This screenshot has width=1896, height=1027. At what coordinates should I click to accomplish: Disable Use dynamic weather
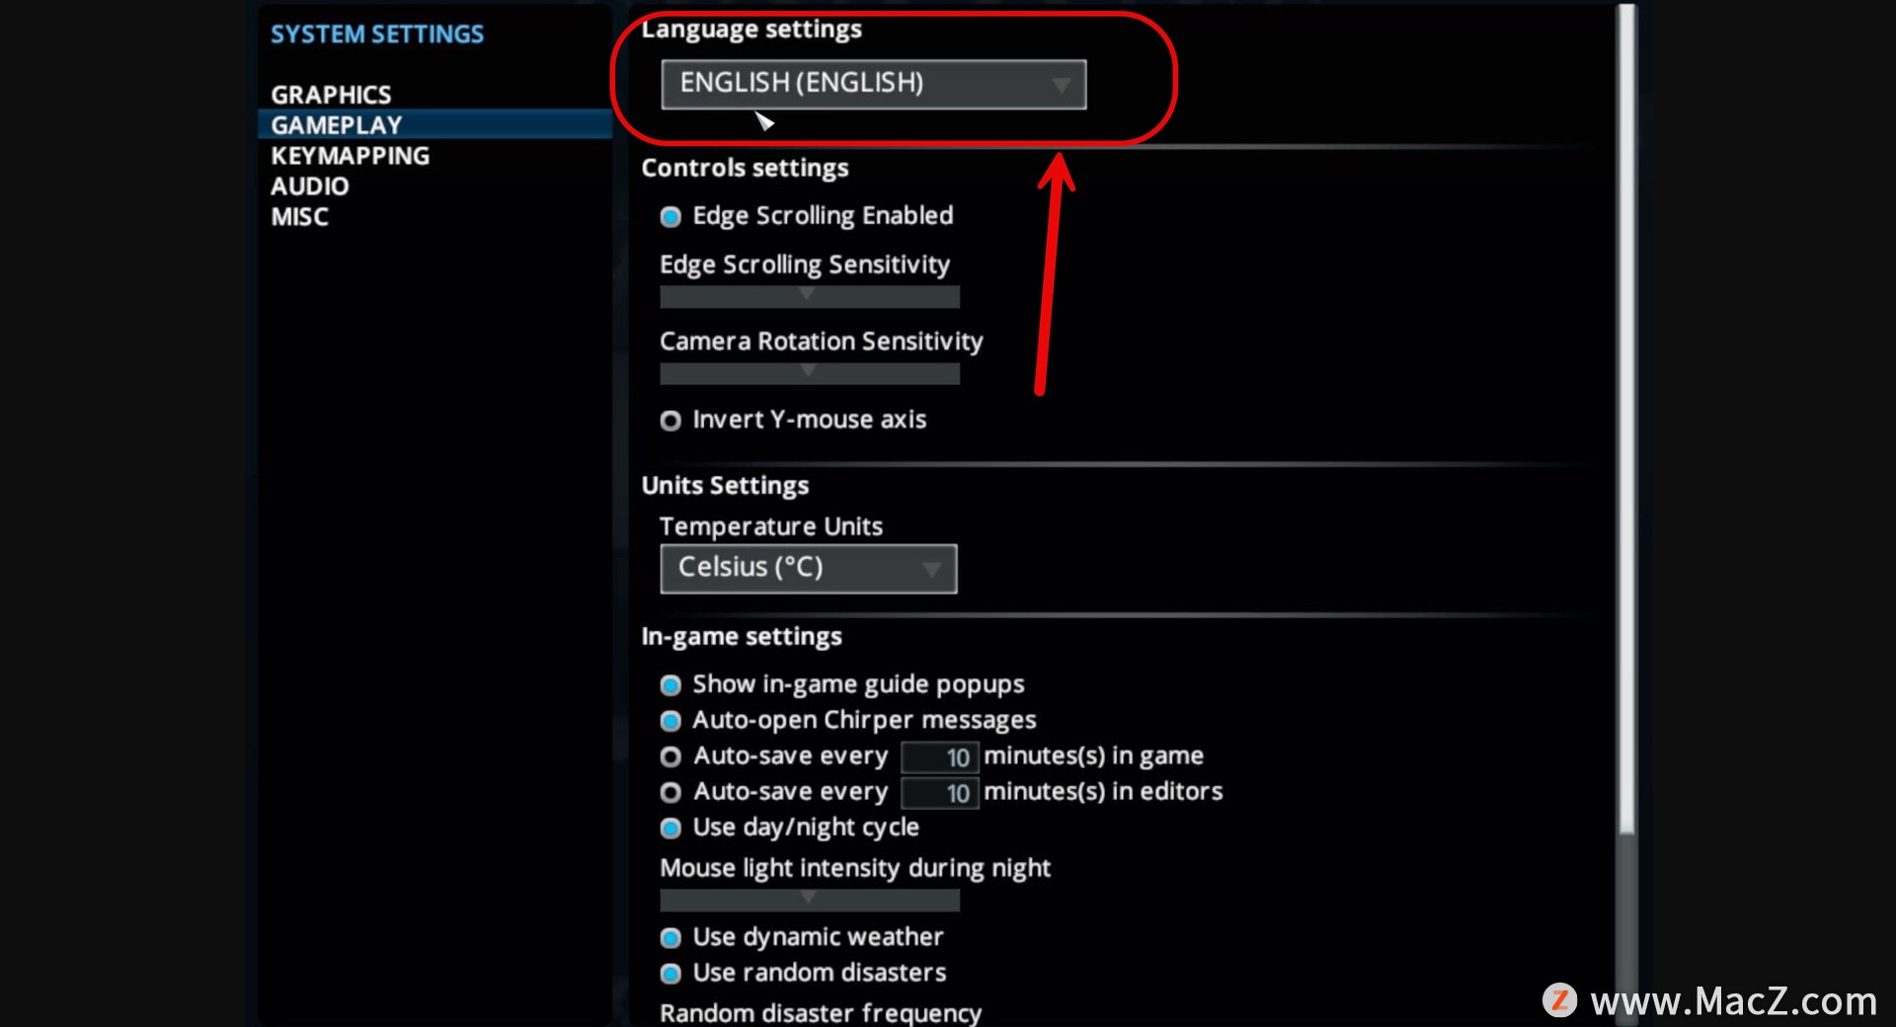coord(671,938)
